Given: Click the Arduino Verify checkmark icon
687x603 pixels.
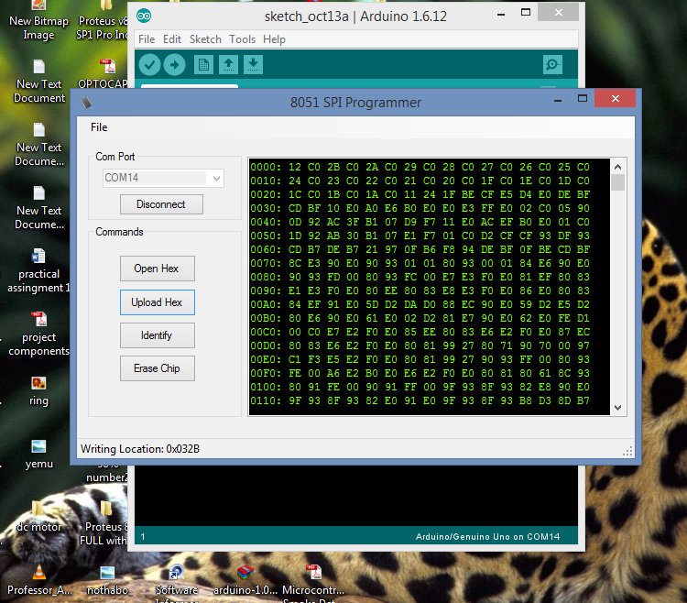Looking at the screenshot, I should click(x=149, y=65).
